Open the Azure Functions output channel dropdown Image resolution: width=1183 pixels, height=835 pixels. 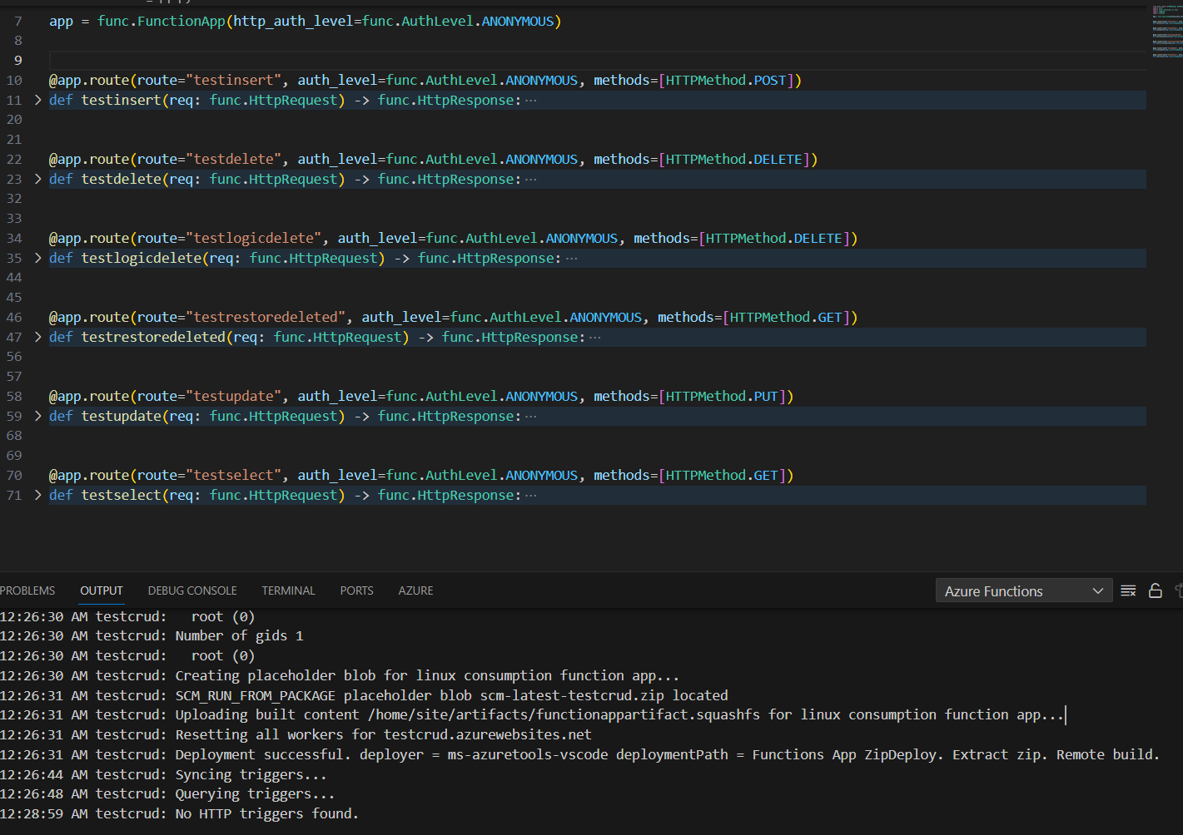[1024, 591]
